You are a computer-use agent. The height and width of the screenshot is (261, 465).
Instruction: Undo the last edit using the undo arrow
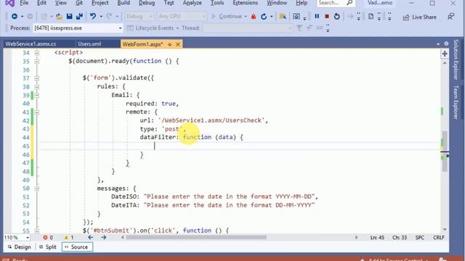[93, 17]
